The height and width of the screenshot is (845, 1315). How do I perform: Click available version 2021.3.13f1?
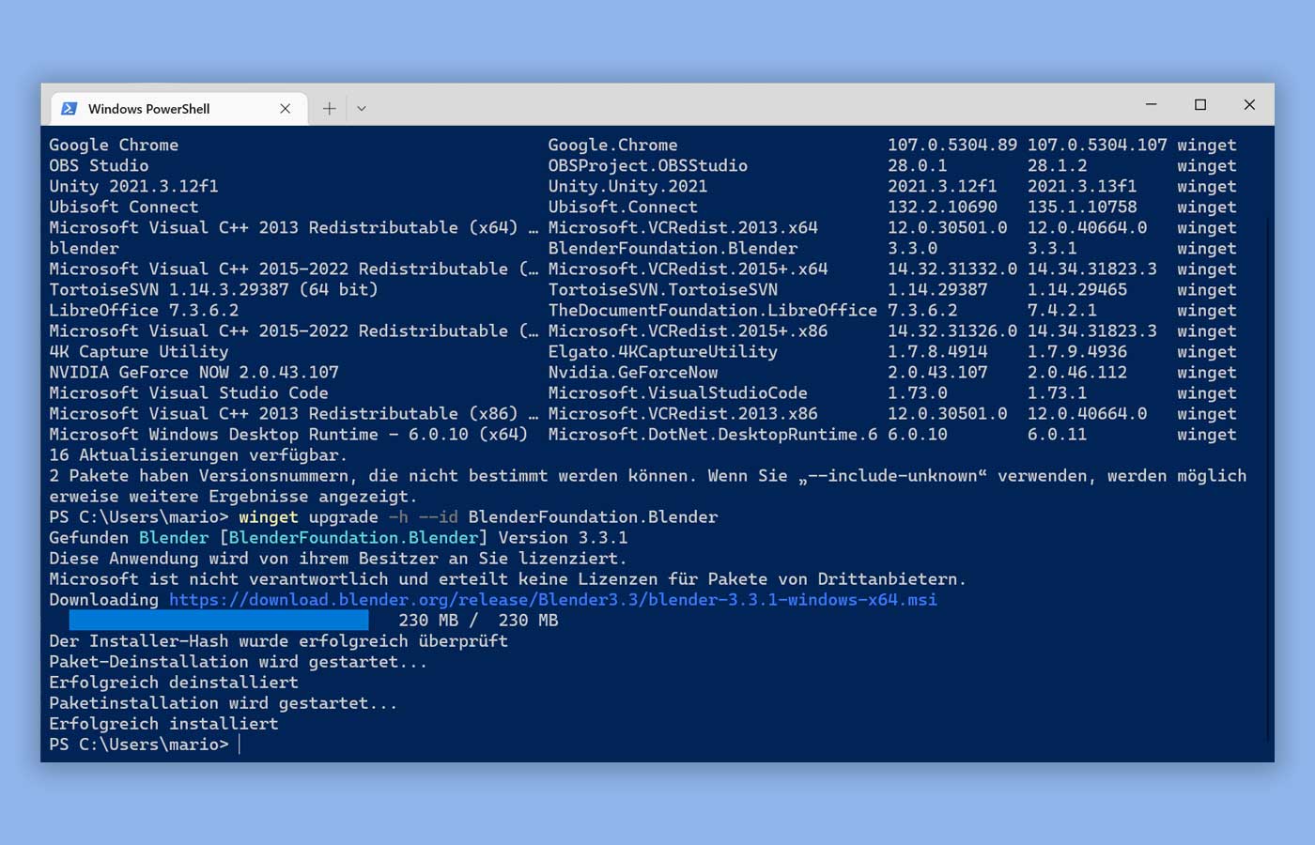point(1082,186)
